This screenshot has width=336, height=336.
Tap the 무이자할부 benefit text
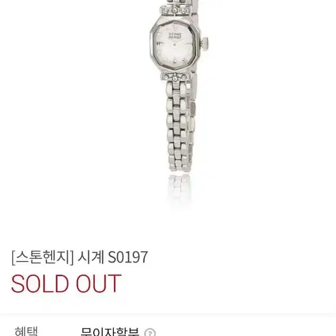110,332
